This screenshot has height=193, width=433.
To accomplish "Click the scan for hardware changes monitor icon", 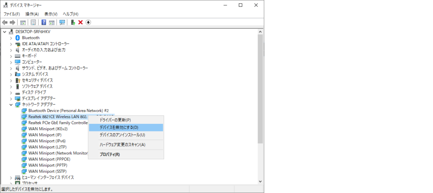I will click(x=63, y=22).
